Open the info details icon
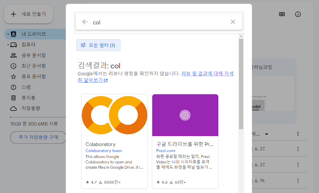 [x=298, y=14]
